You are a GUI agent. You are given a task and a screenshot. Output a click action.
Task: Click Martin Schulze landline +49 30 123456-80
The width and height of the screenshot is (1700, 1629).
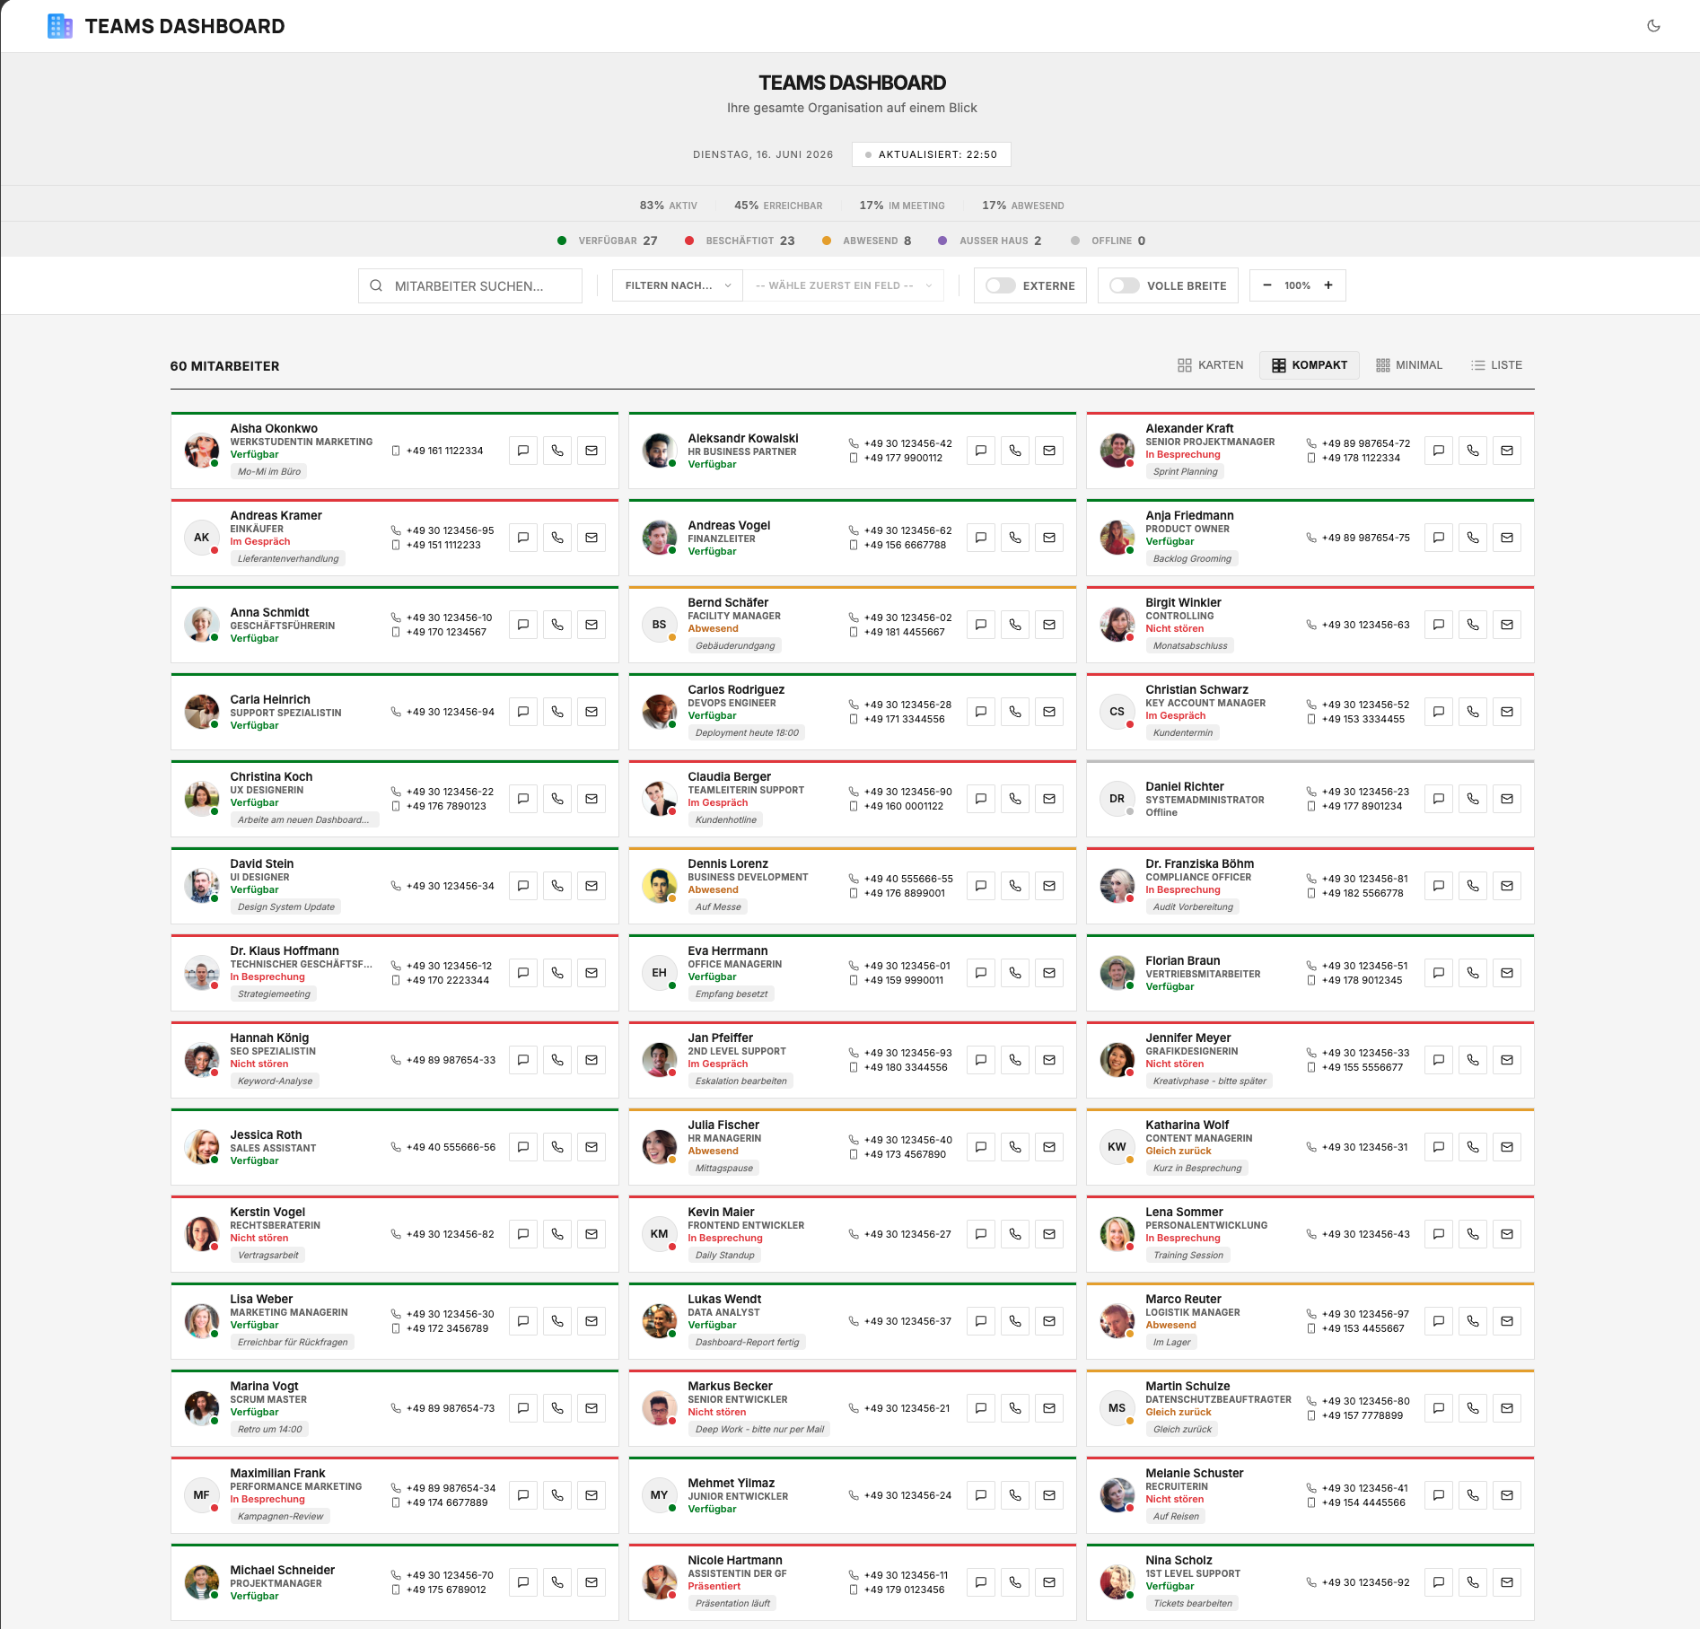(x=1365, y=1401)
